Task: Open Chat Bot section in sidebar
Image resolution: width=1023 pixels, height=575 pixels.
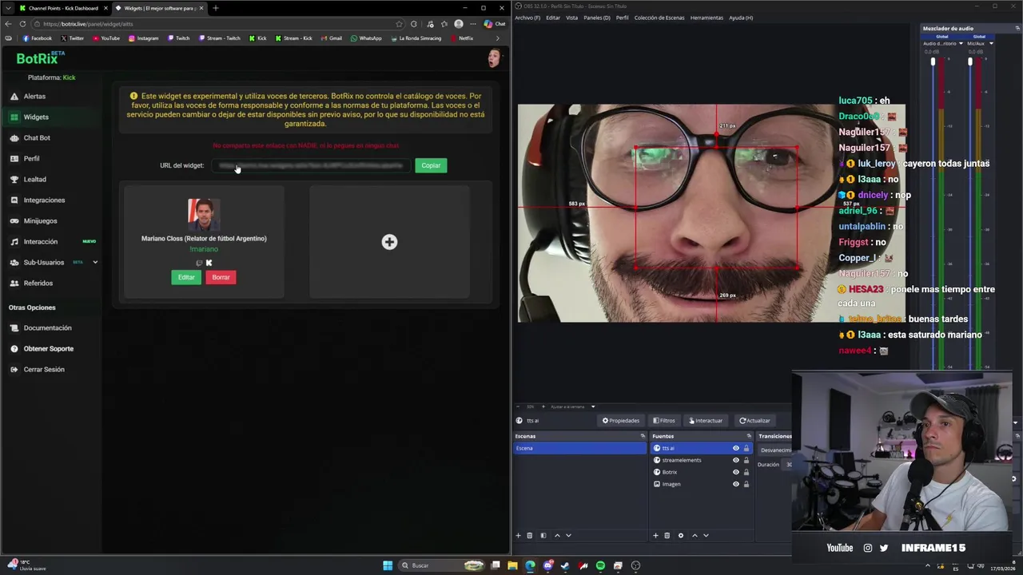Action: [x=37, y=137]
